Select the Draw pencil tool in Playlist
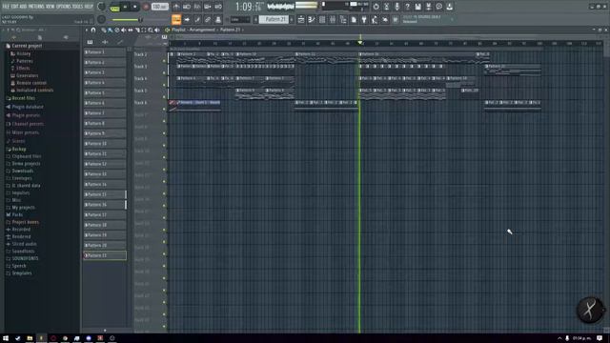This screenshot has height=343, width=610. pos(104,30)
